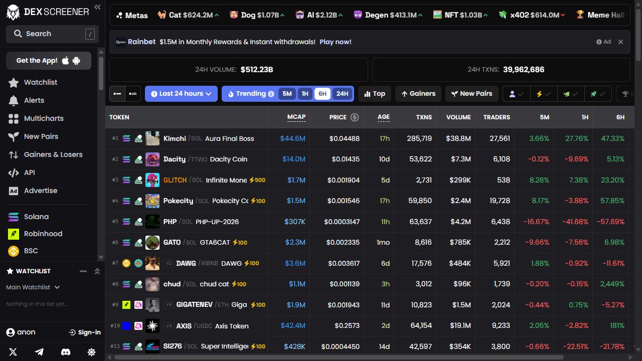642x361 pixels.
Task: Click the Multicharts grid icon
Action: [14, 118]
